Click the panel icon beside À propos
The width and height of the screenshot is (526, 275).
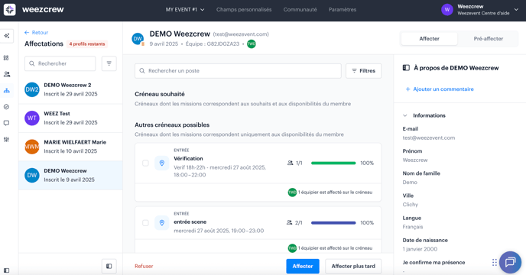point(406,68)
